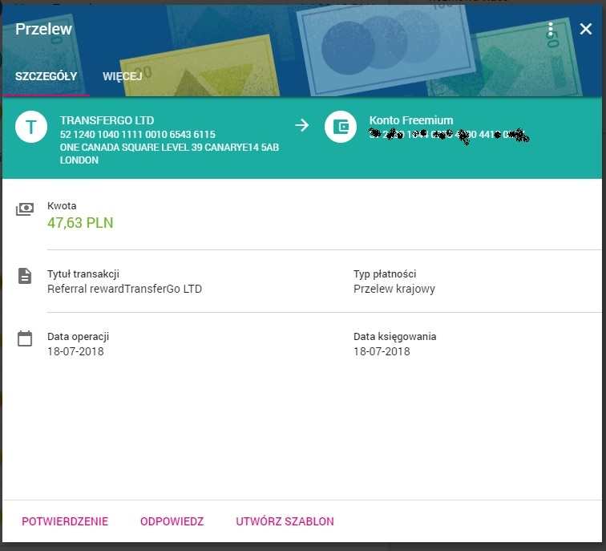This screenshot has width=606, height=551.
Task: Click the TransferGo sender avatar letter T
Action: tap(31, 127)
